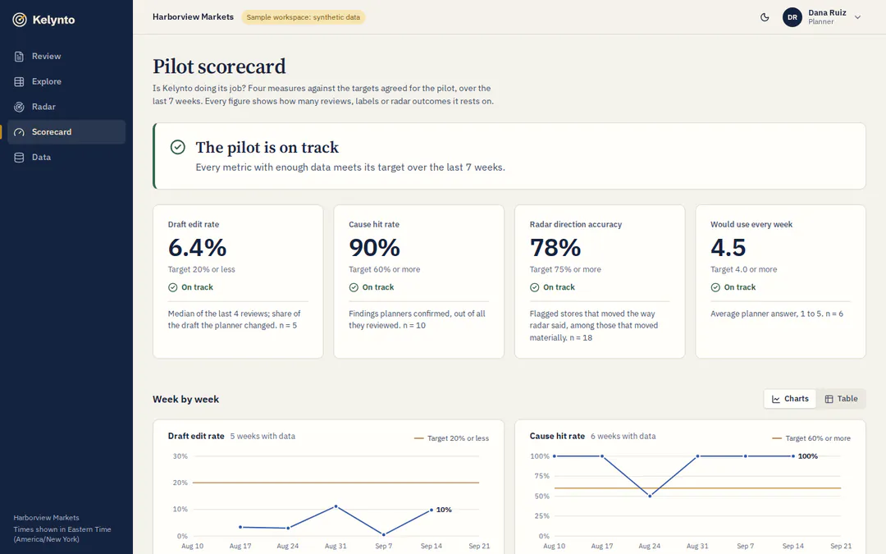Viewport: 886px width, 554px height.
Task: Click the 100% end point on Cause hit chart
Action: pos(793,456)
